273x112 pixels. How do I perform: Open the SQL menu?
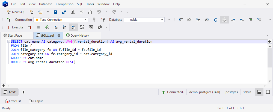point(80,4)
